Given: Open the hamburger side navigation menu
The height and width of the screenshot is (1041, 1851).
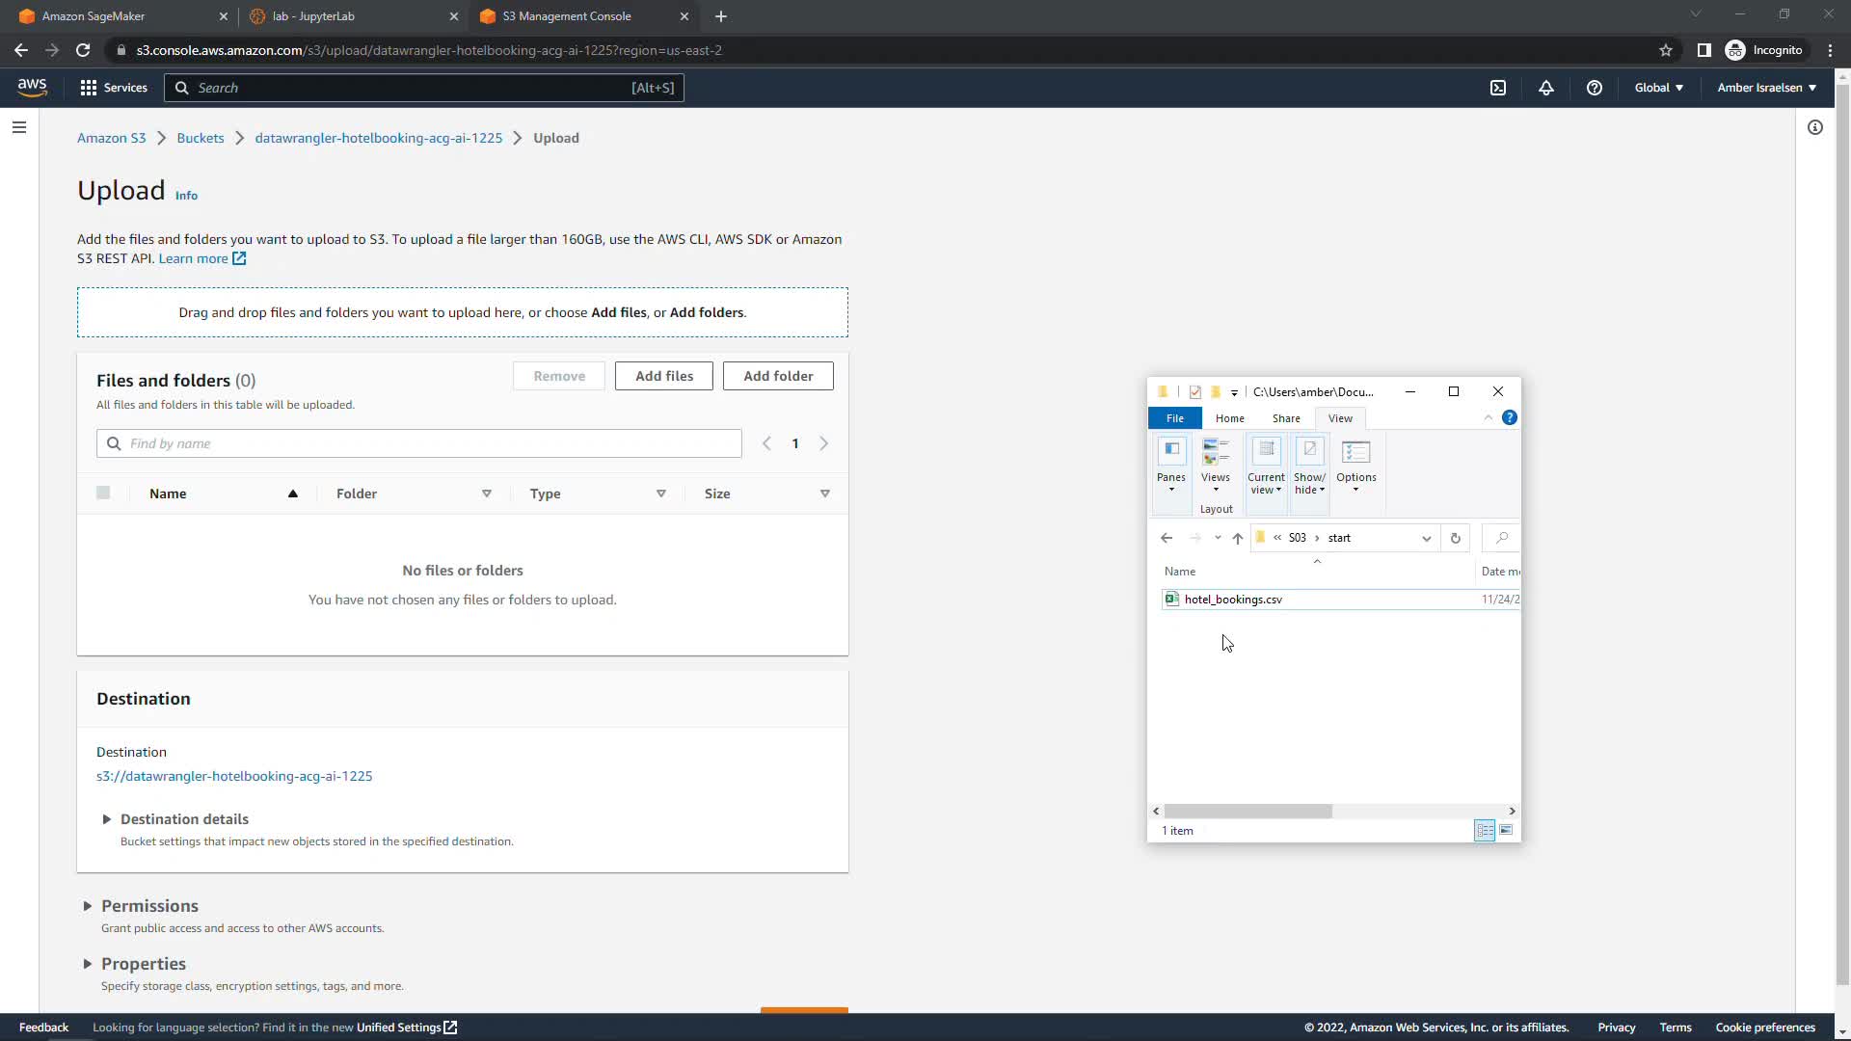Looking at the screenshot, I should (x=18, y=127).
